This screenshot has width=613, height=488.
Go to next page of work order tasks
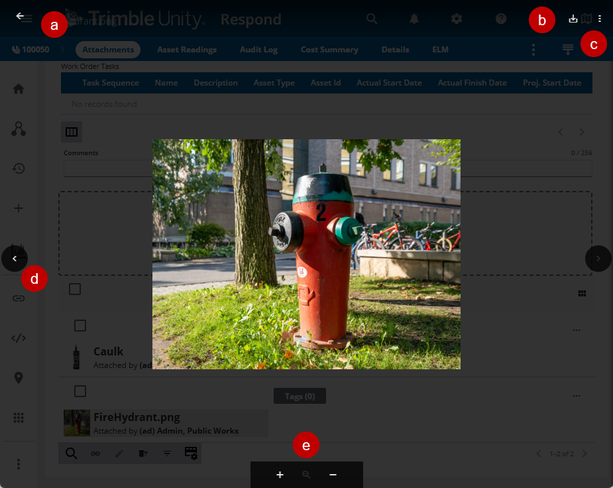coord(582,132)
